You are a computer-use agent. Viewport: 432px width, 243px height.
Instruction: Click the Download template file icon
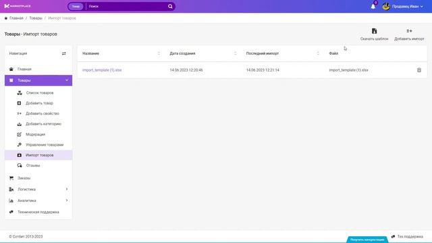coord(374,31)
